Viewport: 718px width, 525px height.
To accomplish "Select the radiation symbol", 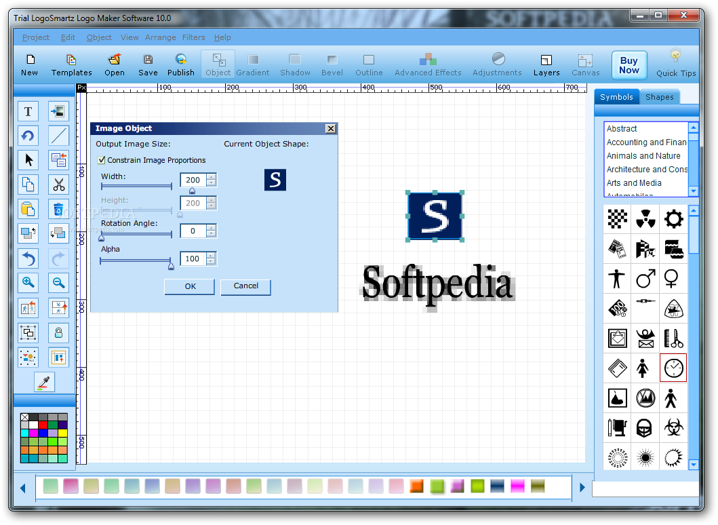I will tap(645, 219).
